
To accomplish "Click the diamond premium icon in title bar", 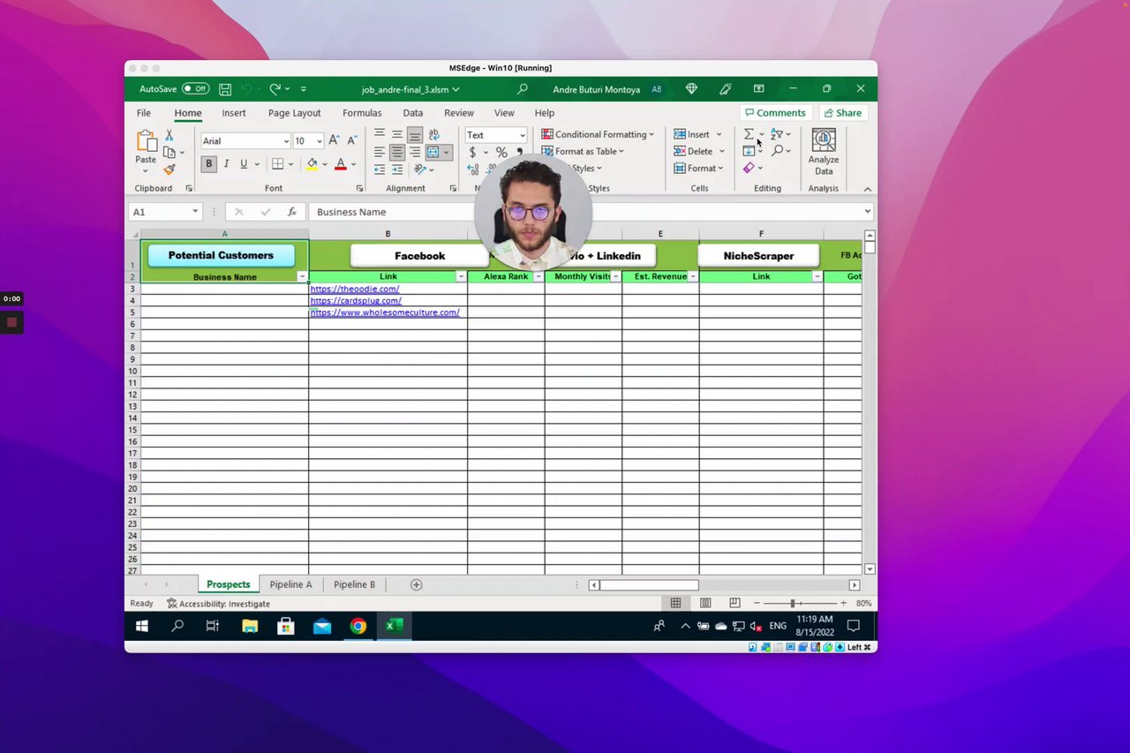I will pos(691,89).
